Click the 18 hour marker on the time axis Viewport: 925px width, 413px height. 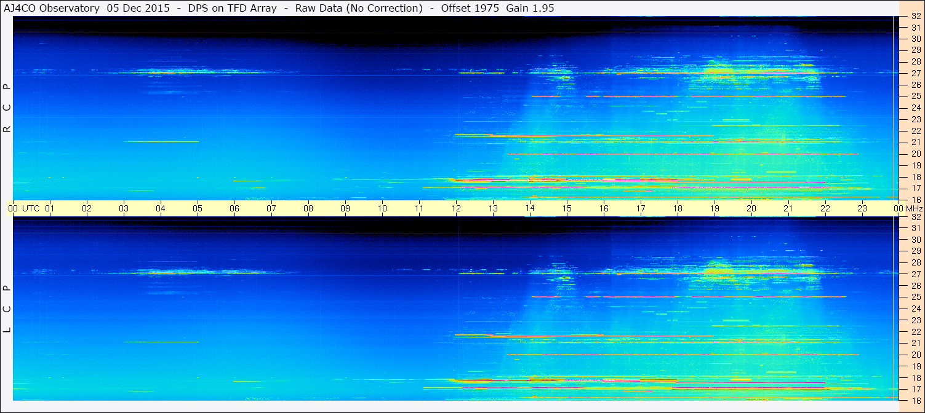(x=678, y=208)
